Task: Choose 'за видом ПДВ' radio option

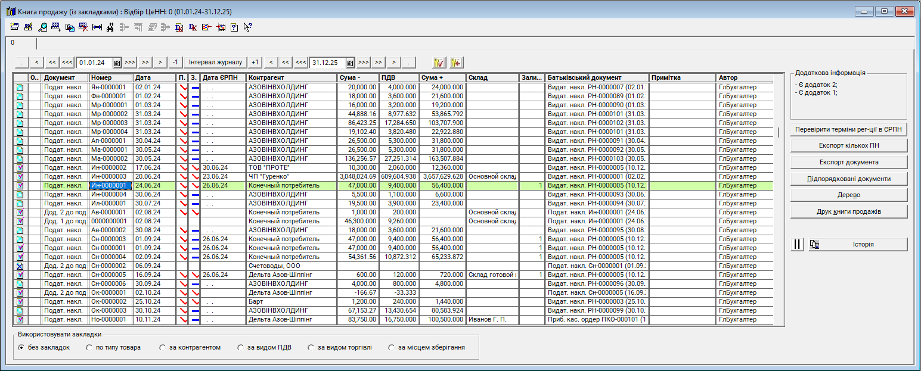Action: point(241,347)
